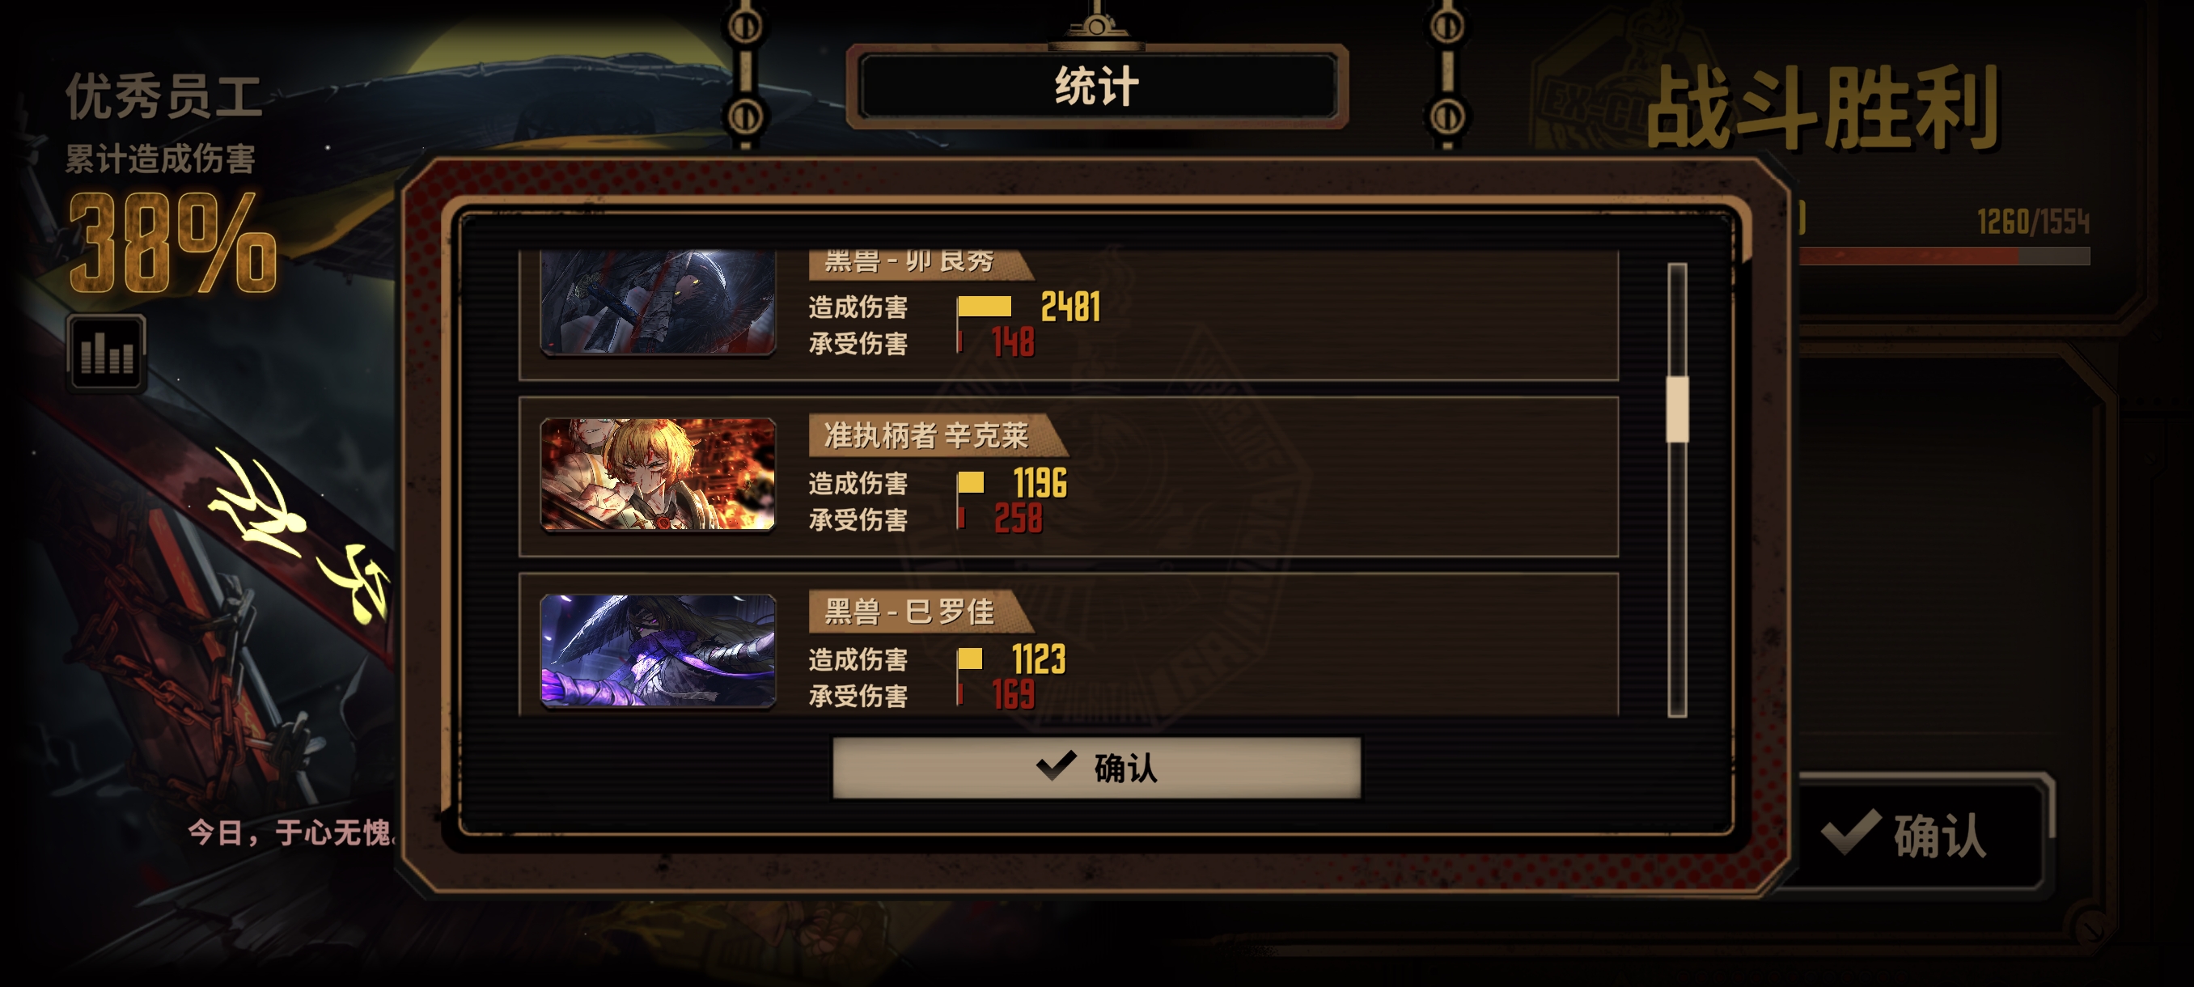Image resolution: width=2194 pixels, height=987 pixels.
Task: Click the 1196 damage dealt value
Action: coord(1040,483)
